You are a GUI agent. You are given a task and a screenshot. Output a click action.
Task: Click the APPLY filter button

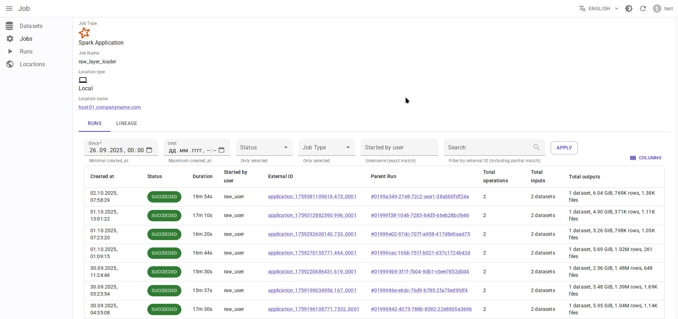click(x=564, y=148)
